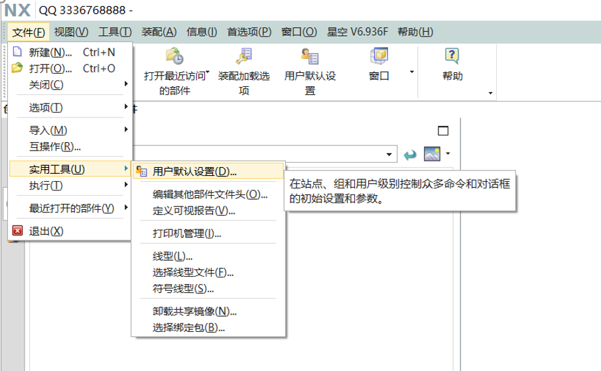Choose 退出(X) from the file menu

tap(72, 231)
